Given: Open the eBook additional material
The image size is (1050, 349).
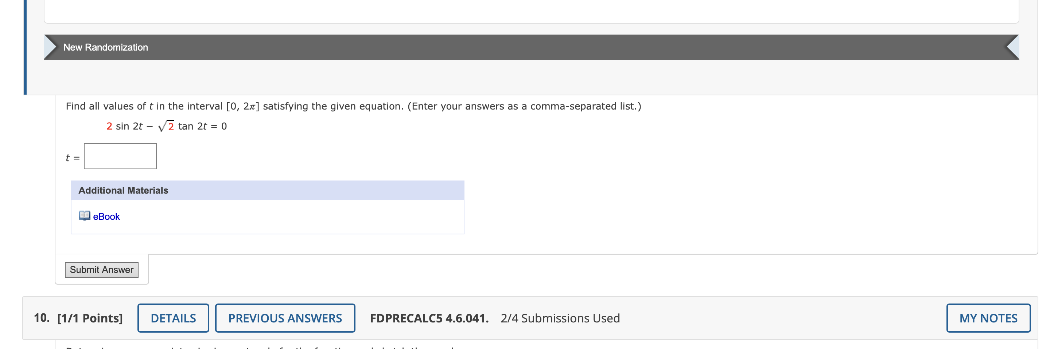Looking at the screenshot, I should click(x=106, y=217).
